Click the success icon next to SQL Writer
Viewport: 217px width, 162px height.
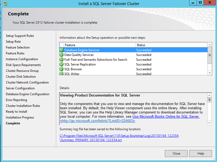pyautogui.click(x=62, y=73)
